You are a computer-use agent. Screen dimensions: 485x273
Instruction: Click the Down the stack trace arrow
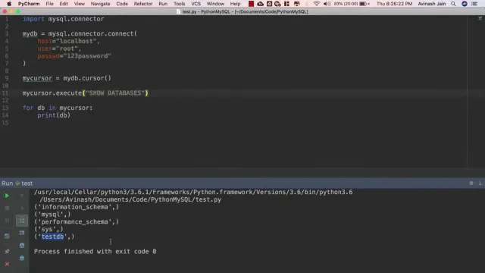point(22,208)
